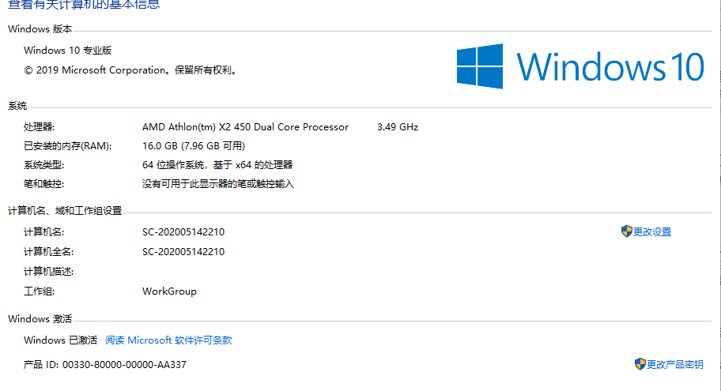Click the 计算机全名 value SC-202005142210
The height and width of the screenshot is (391, 721).
[x=183, y=252]
